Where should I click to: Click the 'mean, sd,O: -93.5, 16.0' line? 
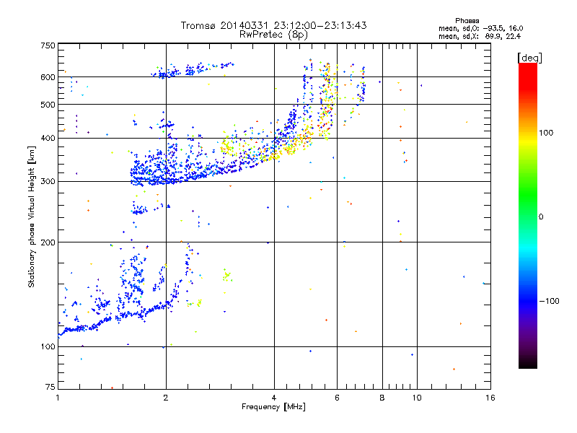coord(480,28)
